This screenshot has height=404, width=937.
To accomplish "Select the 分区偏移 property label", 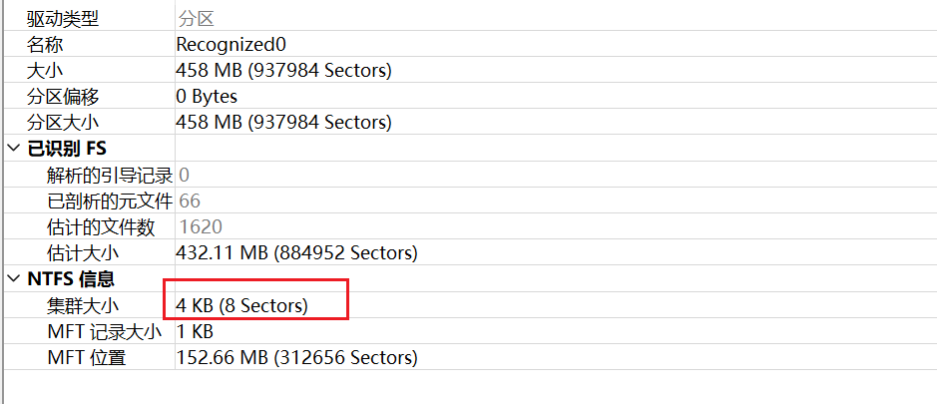I will click(x=63, y=97).
